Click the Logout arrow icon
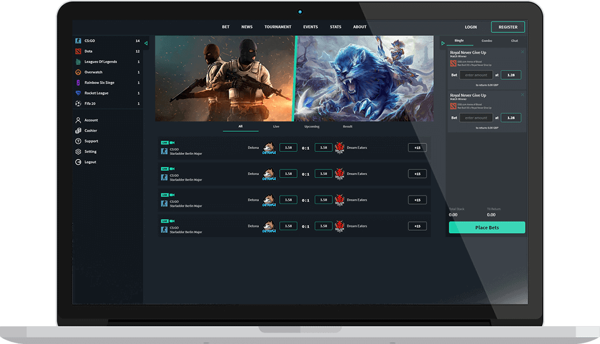The width and height of the screenshot is (600, 344). tap(78, 162)
